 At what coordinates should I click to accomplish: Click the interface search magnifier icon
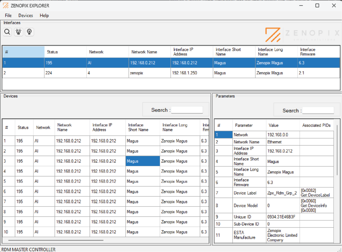pyautogui.click(x=7, y=32)
